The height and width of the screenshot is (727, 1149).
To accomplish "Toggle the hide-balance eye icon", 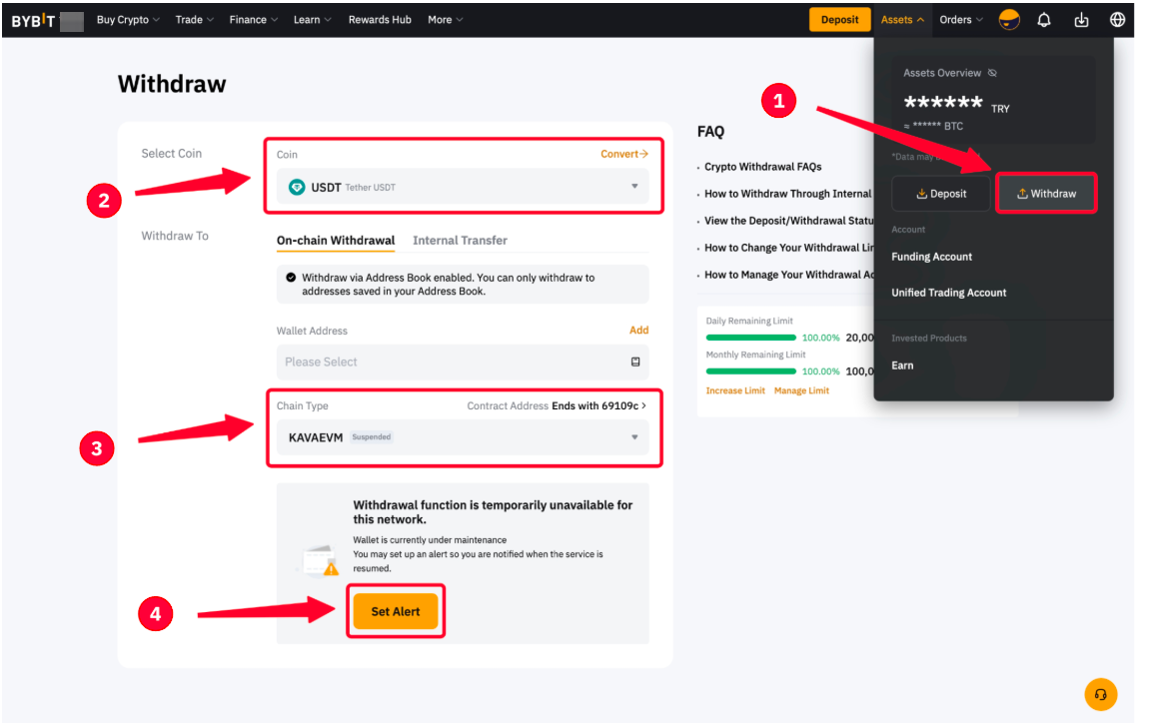I will [992, 73].
